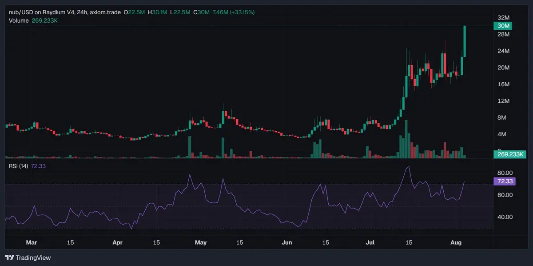Click the close value C30M
The image size is (533, 266).
click(x=201, y=12)
